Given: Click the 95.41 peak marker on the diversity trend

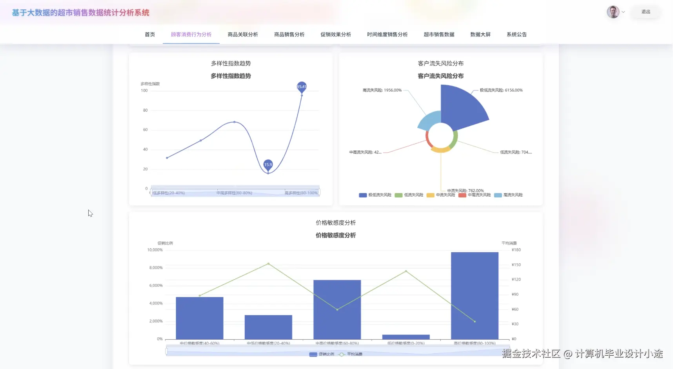Looking at the screenshot, I should [301, 87].
